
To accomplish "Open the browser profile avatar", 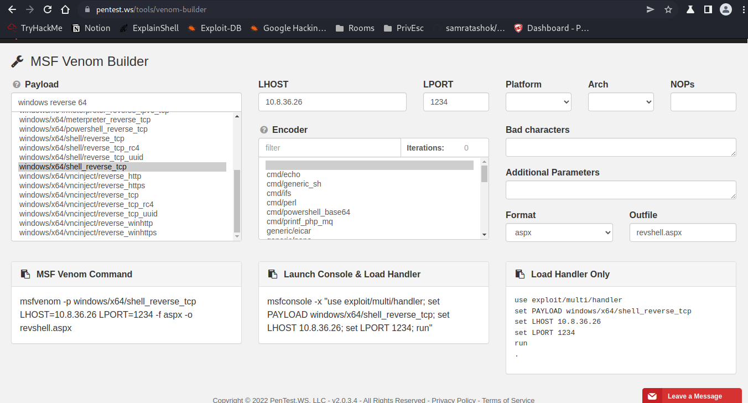I will click(x=725, y=9).
